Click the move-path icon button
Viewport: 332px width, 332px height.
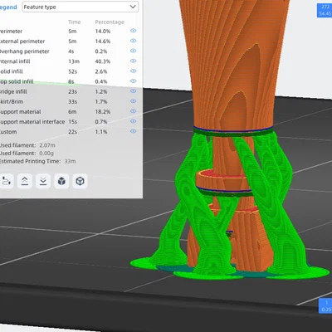point(6,181)
